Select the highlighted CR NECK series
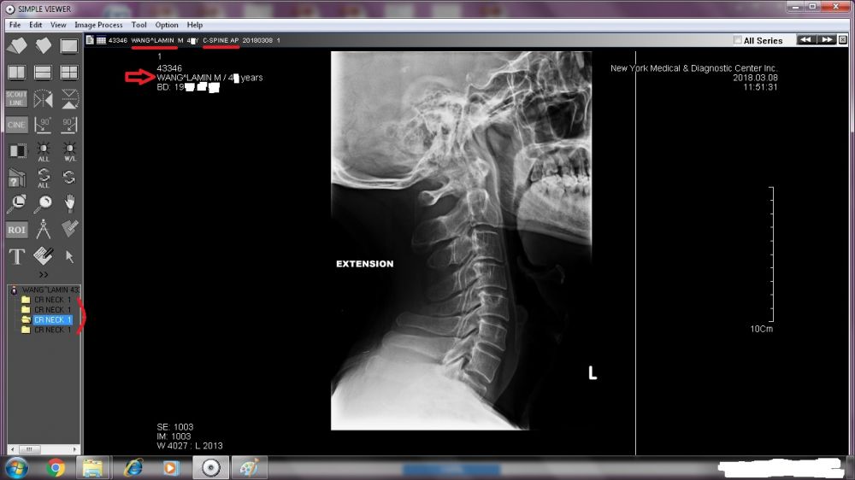855x480 pixels. point(52,319)
